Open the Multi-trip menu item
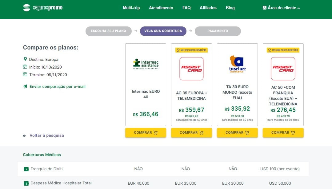 click(x=131, y=8)
